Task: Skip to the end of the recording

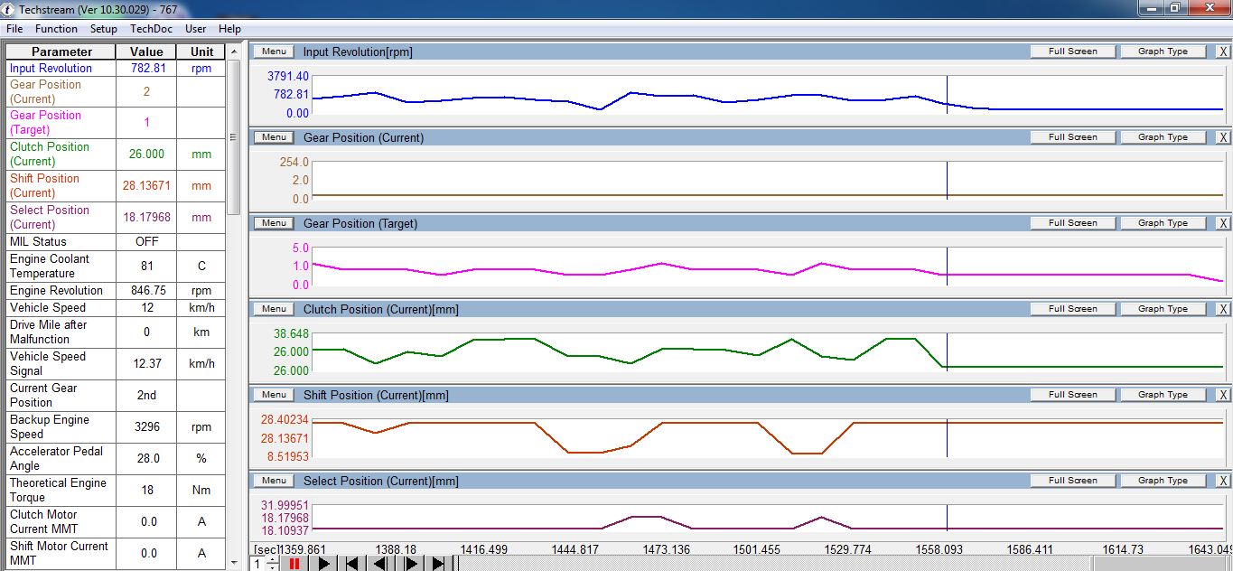Action: point(439,564)
